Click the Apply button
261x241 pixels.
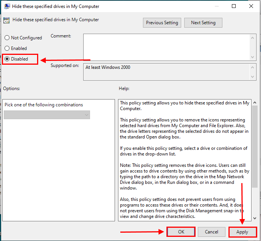click(242, 232)
